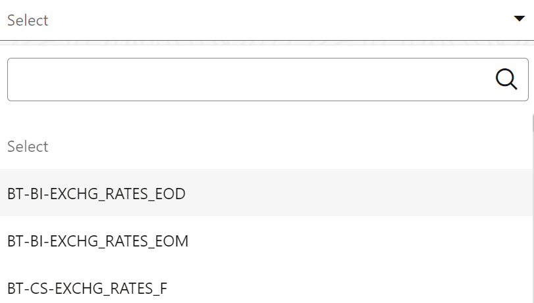Choose the blank Select placeholder option
Screen dimensions: 534x303
(266, 147)
